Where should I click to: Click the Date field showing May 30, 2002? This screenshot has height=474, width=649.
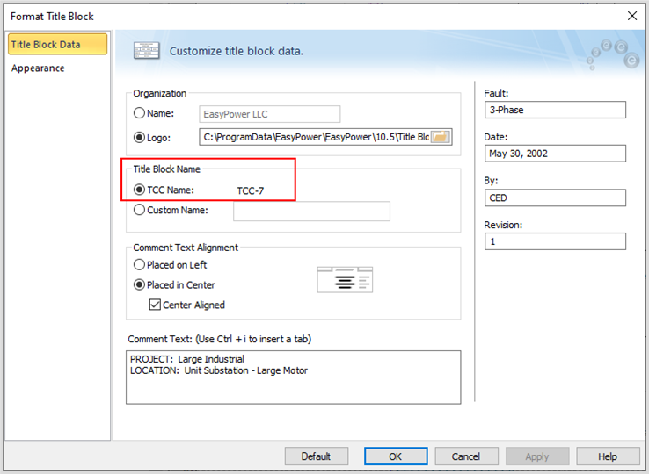555,154
